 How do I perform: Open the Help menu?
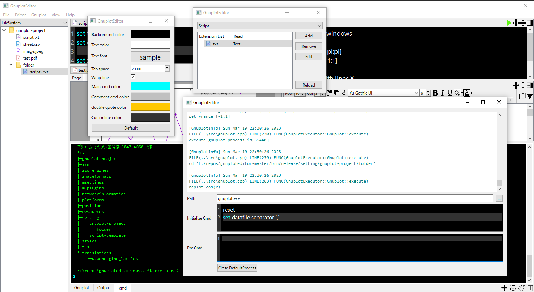(70, 15)
